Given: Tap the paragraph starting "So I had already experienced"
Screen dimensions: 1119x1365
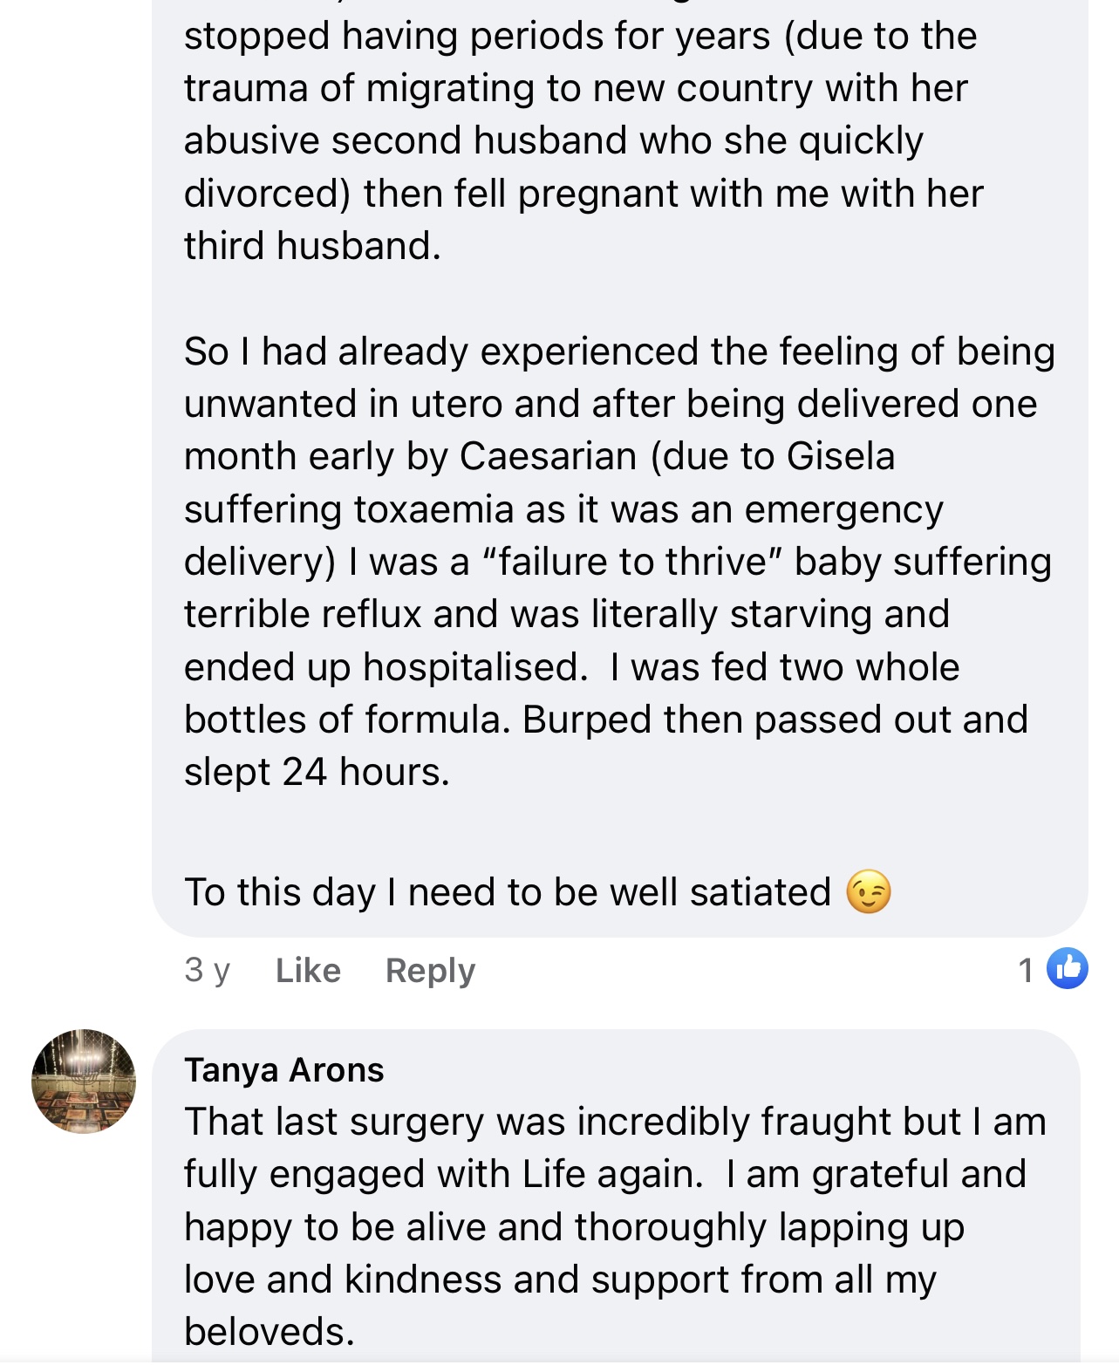Looking at the screenshot, I should coord(619,562).
